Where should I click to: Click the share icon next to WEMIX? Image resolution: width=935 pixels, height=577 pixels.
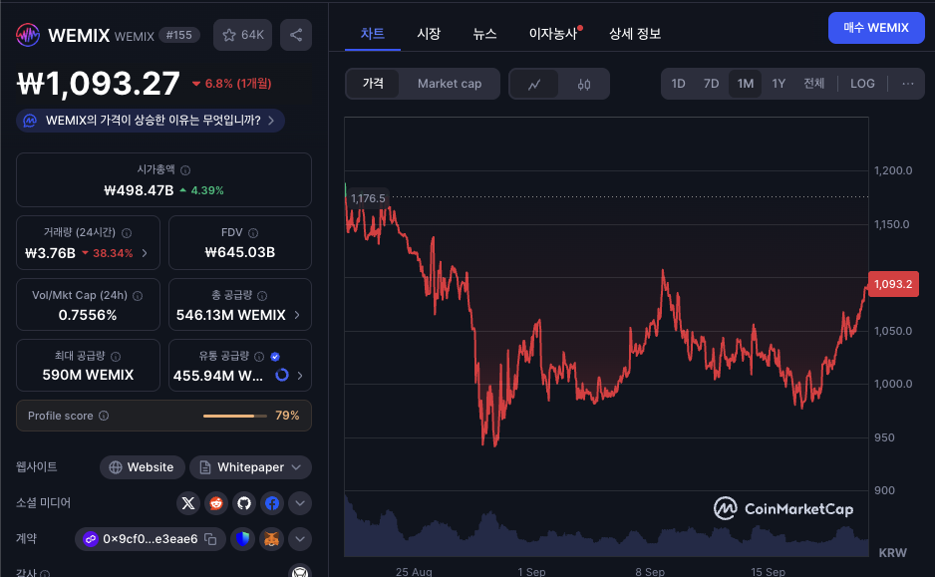[296, 35]
